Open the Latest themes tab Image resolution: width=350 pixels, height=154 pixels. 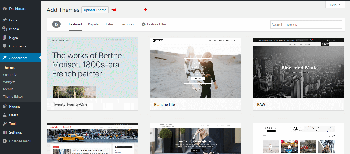(x=110, y=24)
